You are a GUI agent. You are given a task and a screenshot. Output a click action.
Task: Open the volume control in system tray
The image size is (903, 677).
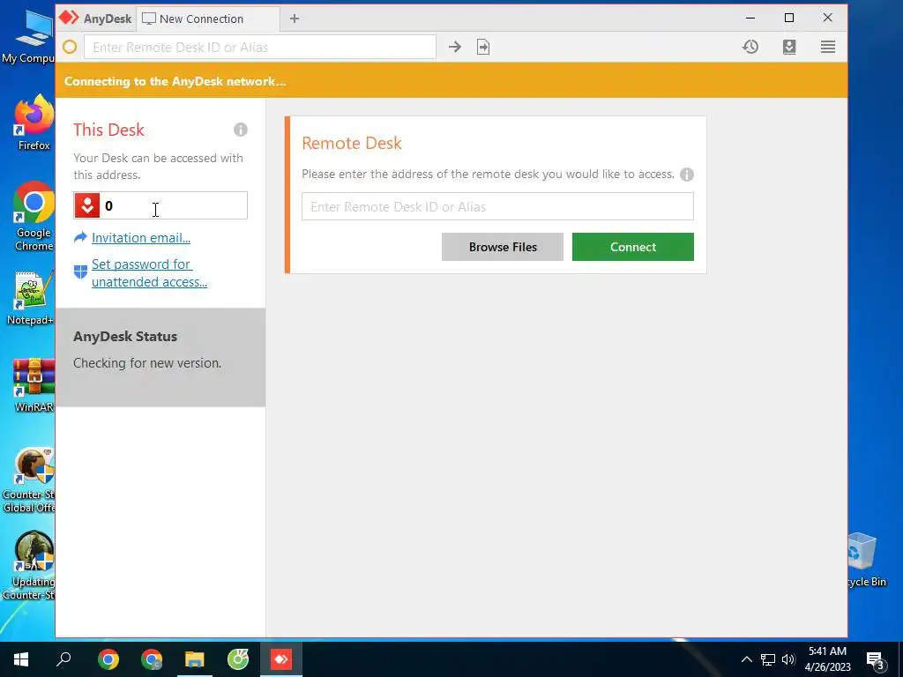788,659
